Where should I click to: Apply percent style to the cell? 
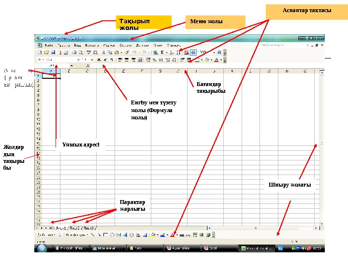point(155,60)
